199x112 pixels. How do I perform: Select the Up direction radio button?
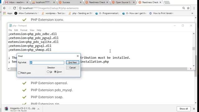[x=48, y=72]
